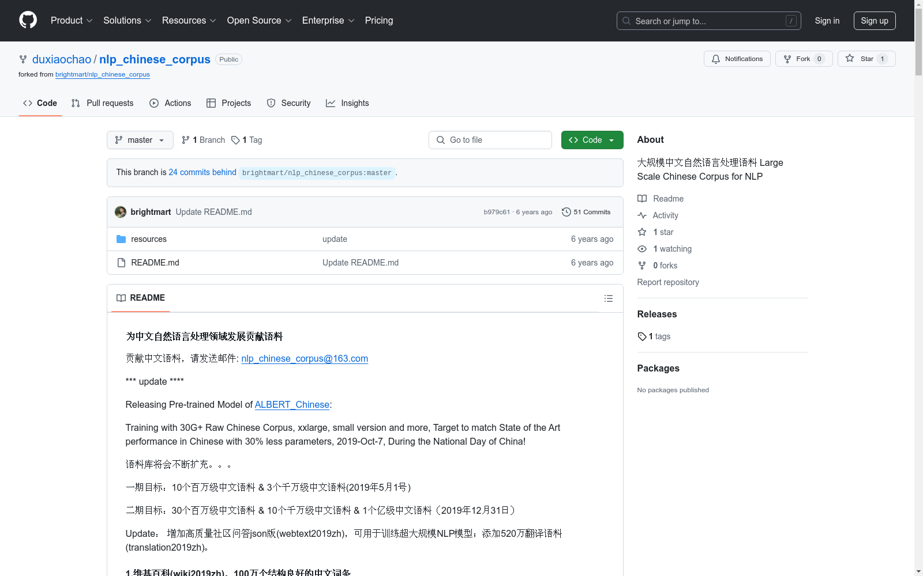The height and width of the screenshot is (576, 923).
Task: Open 1 tags under Releases
Action: pos(654,336)
